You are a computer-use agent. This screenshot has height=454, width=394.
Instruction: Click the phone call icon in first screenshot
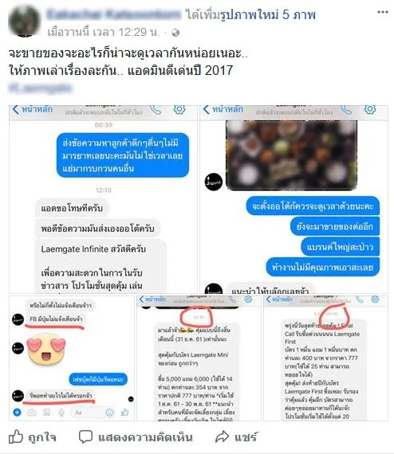[156, 110]
